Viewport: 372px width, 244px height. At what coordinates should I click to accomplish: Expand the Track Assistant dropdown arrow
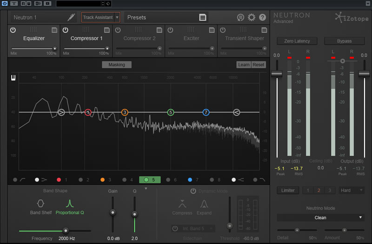117,17
